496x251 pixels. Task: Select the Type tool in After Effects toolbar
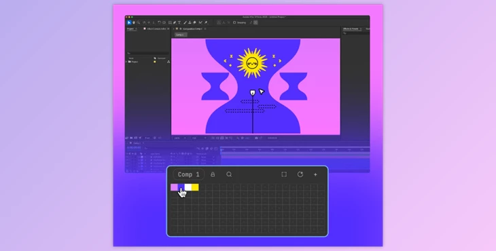tap(179, 22)
